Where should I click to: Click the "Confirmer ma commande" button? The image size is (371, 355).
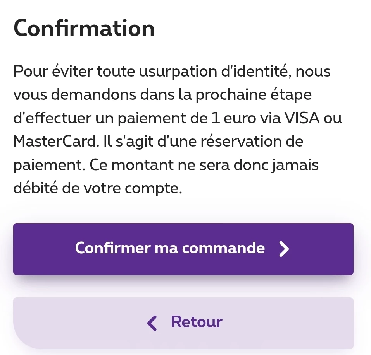point(183,249)
